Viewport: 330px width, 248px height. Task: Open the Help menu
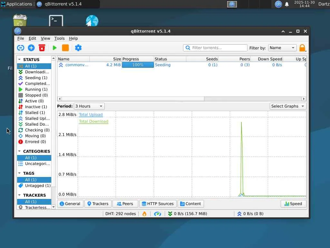[73, 38]
